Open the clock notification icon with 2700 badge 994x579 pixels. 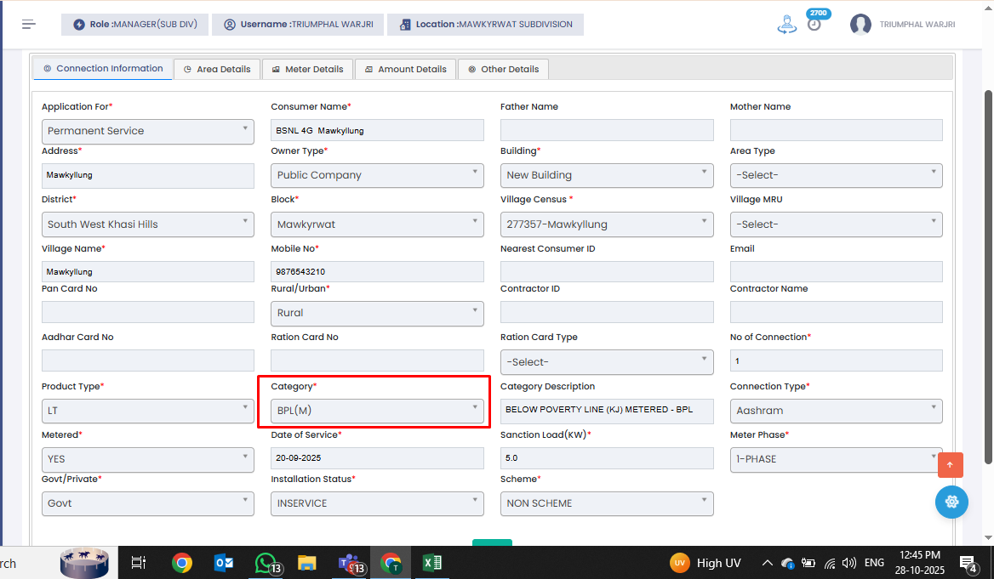pyautogui.click(x=814, y=24)
